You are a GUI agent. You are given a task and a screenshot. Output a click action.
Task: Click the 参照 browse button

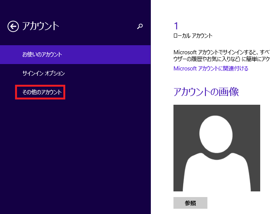click(190, 203)
